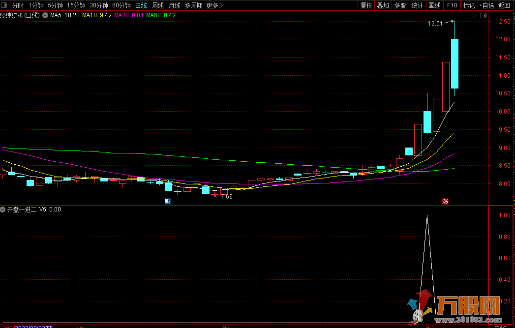The height and width of the screenshot is (328, 515).
Task: Select the 15分钟 period tab
Action: coord(76,5)
